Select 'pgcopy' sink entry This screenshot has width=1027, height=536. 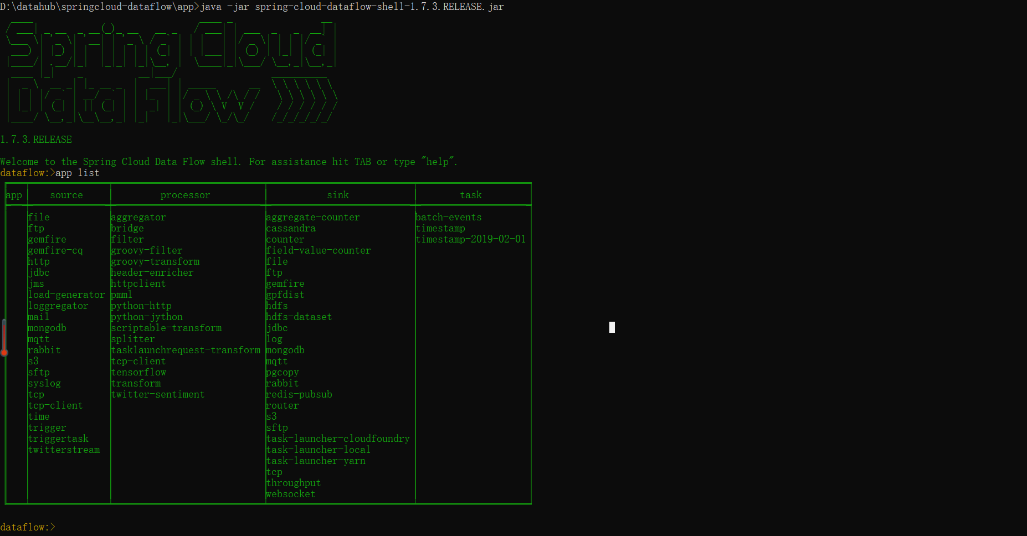[283, 372]
